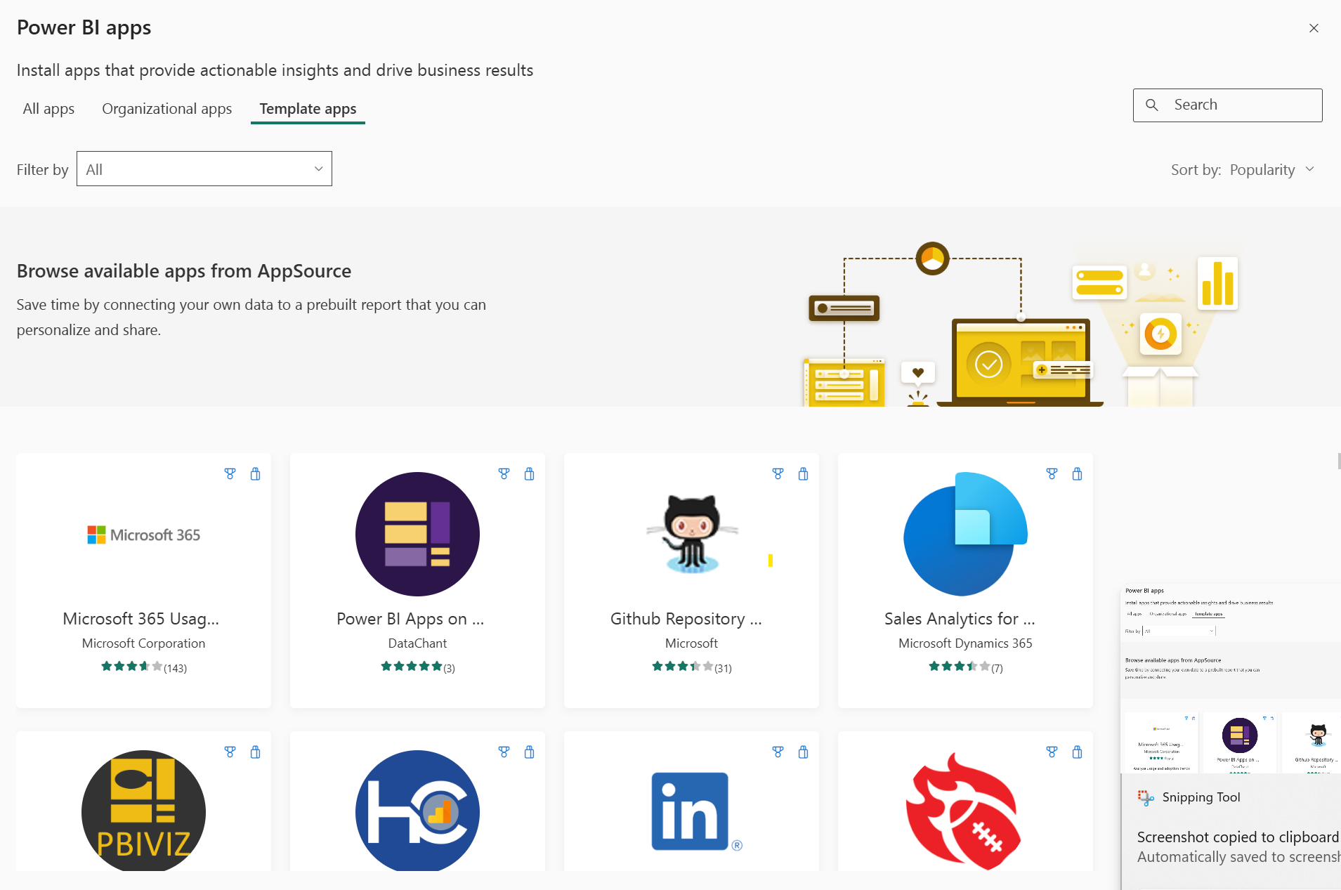The image size is (1341, 890).
Task: Click the DataChant Power BI Apps logo
Action: pyautogui.click(x=417, y=534)
